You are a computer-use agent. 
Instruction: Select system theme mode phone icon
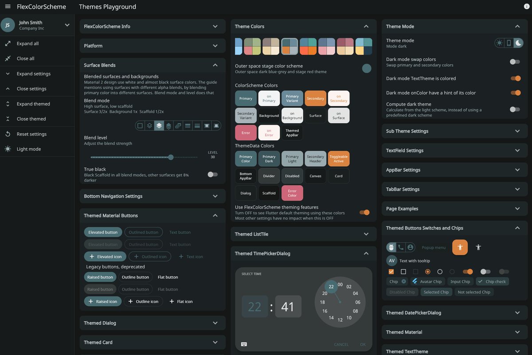(x=509, y=43)
